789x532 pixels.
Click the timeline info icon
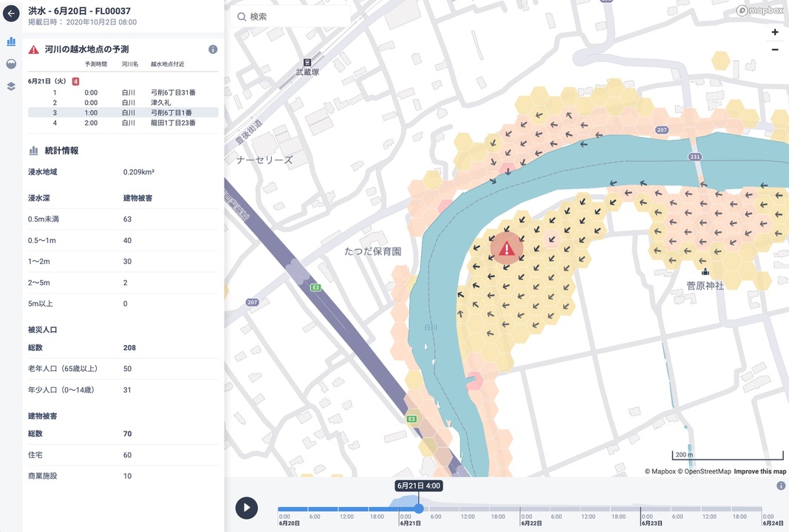(x=781, y=485)
